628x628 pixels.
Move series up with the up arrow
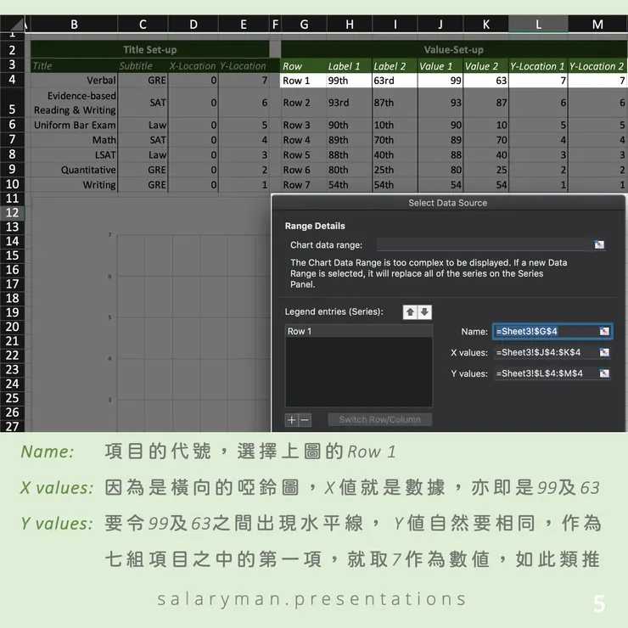tap(410, 312)
